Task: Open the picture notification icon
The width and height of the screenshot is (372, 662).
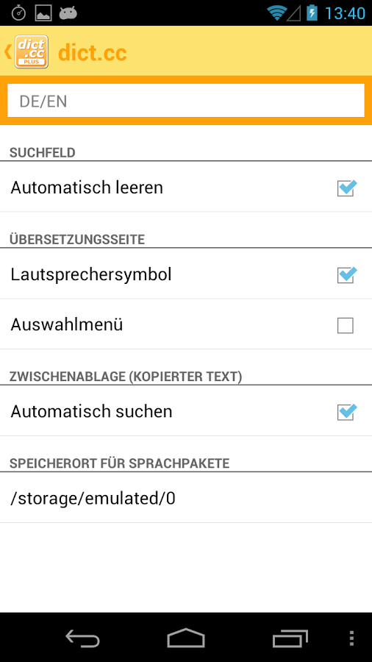Action: [43, 13]
